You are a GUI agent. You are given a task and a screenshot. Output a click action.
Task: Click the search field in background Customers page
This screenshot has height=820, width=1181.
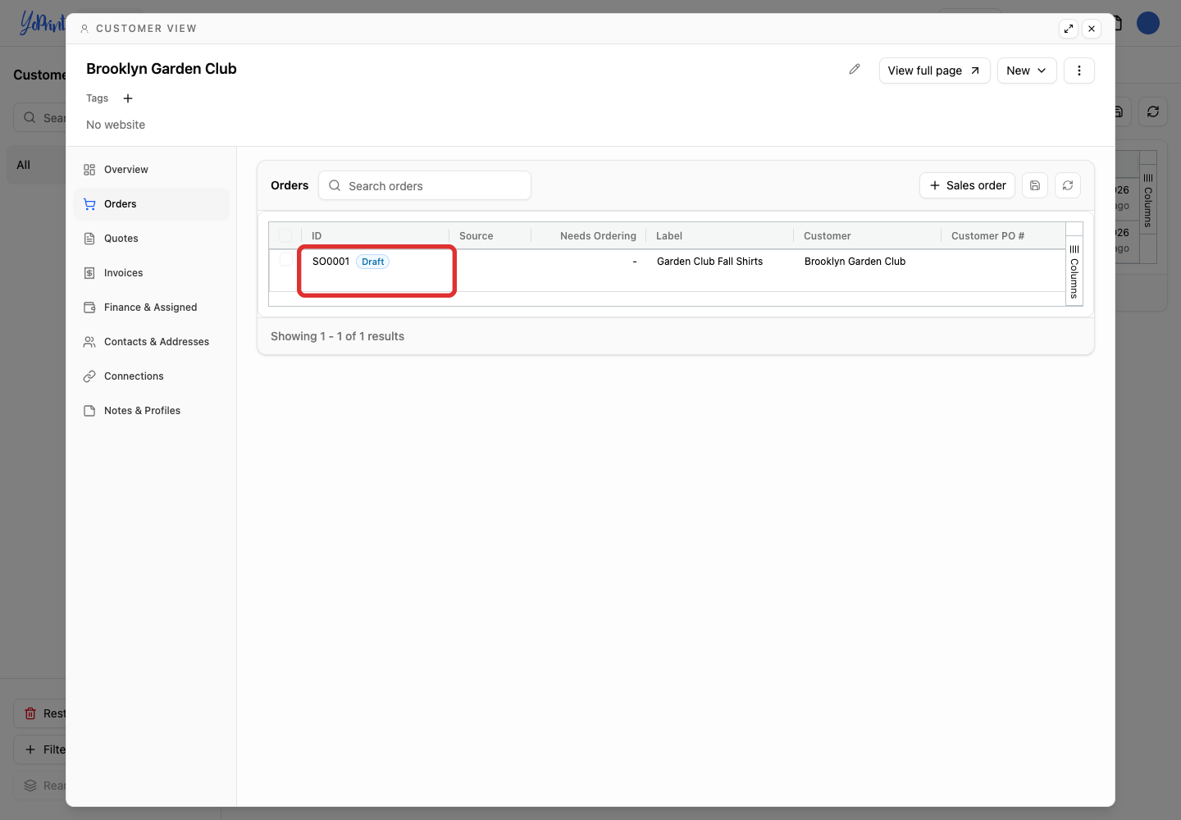click(40, 117)
